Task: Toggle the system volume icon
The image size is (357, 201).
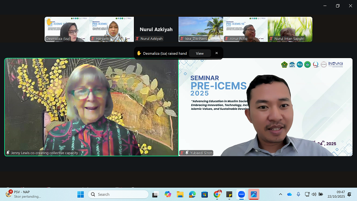Action: coord(313,194)
